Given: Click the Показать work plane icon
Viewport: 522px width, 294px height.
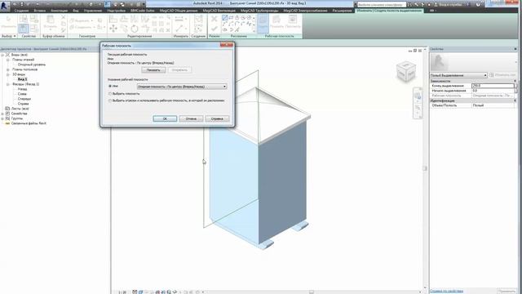Looking at the screenshot, I should click(x=276, y=22).
